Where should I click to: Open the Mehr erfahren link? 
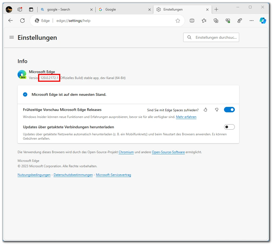tap(186, 117)
